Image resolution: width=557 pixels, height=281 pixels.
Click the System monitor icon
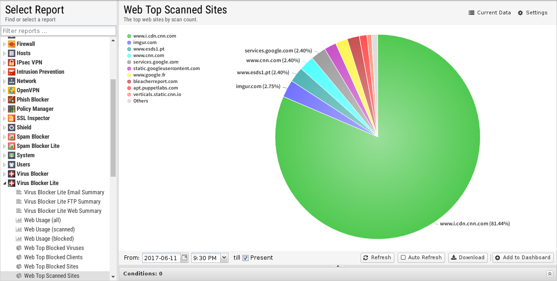11,155
